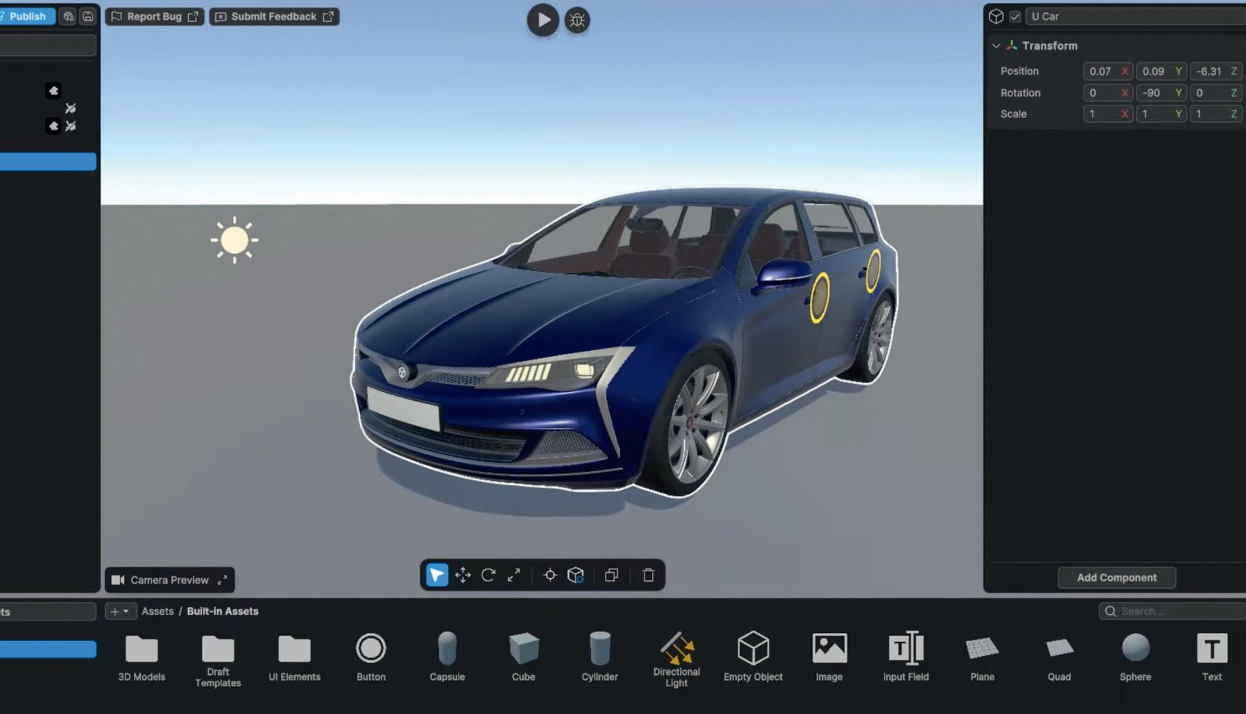Duplicate the selected object
This screenshot has width=1246, height=714.
pyautogui.click(x=611, y=575)
